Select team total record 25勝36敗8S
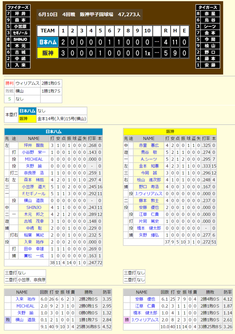This screenshot has width=235, height=334. point(88,327)
